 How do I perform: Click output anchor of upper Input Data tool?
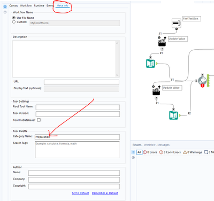[x=157, y=64]
